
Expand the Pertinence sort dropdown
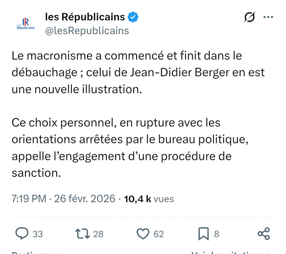(x=36, y=252)
